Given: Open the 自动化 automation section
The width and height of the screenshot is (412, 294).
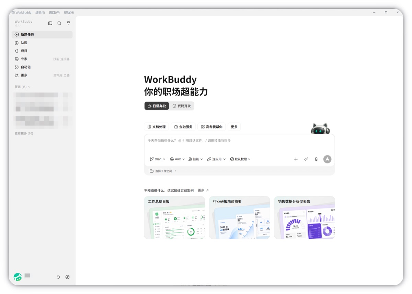Looking at the screenshot, I should coord(42,67).
